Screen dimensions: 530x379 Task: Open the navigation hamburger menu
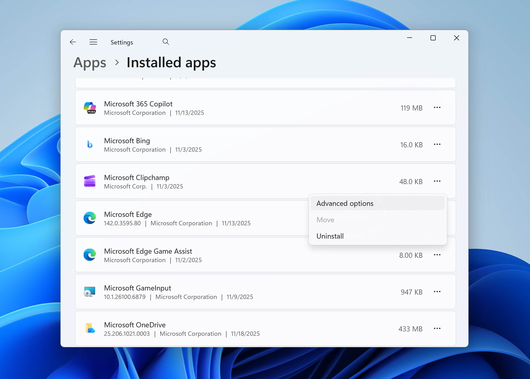tap(93, 42)
